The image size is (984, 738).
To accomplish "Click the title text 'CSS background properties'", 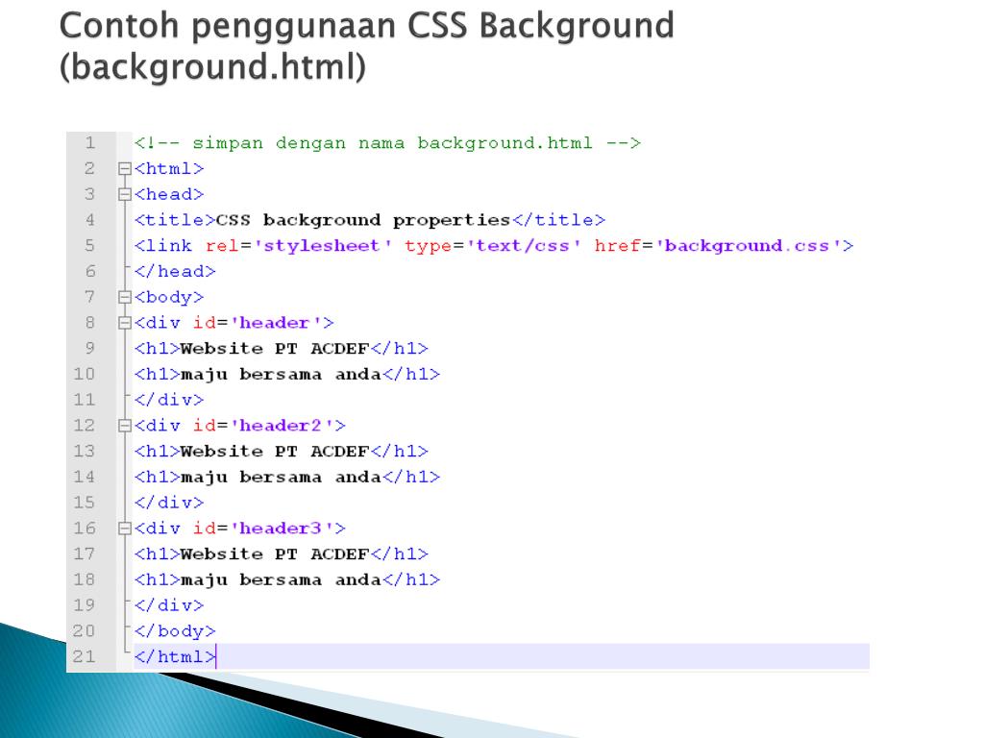I will coord(362,221).
